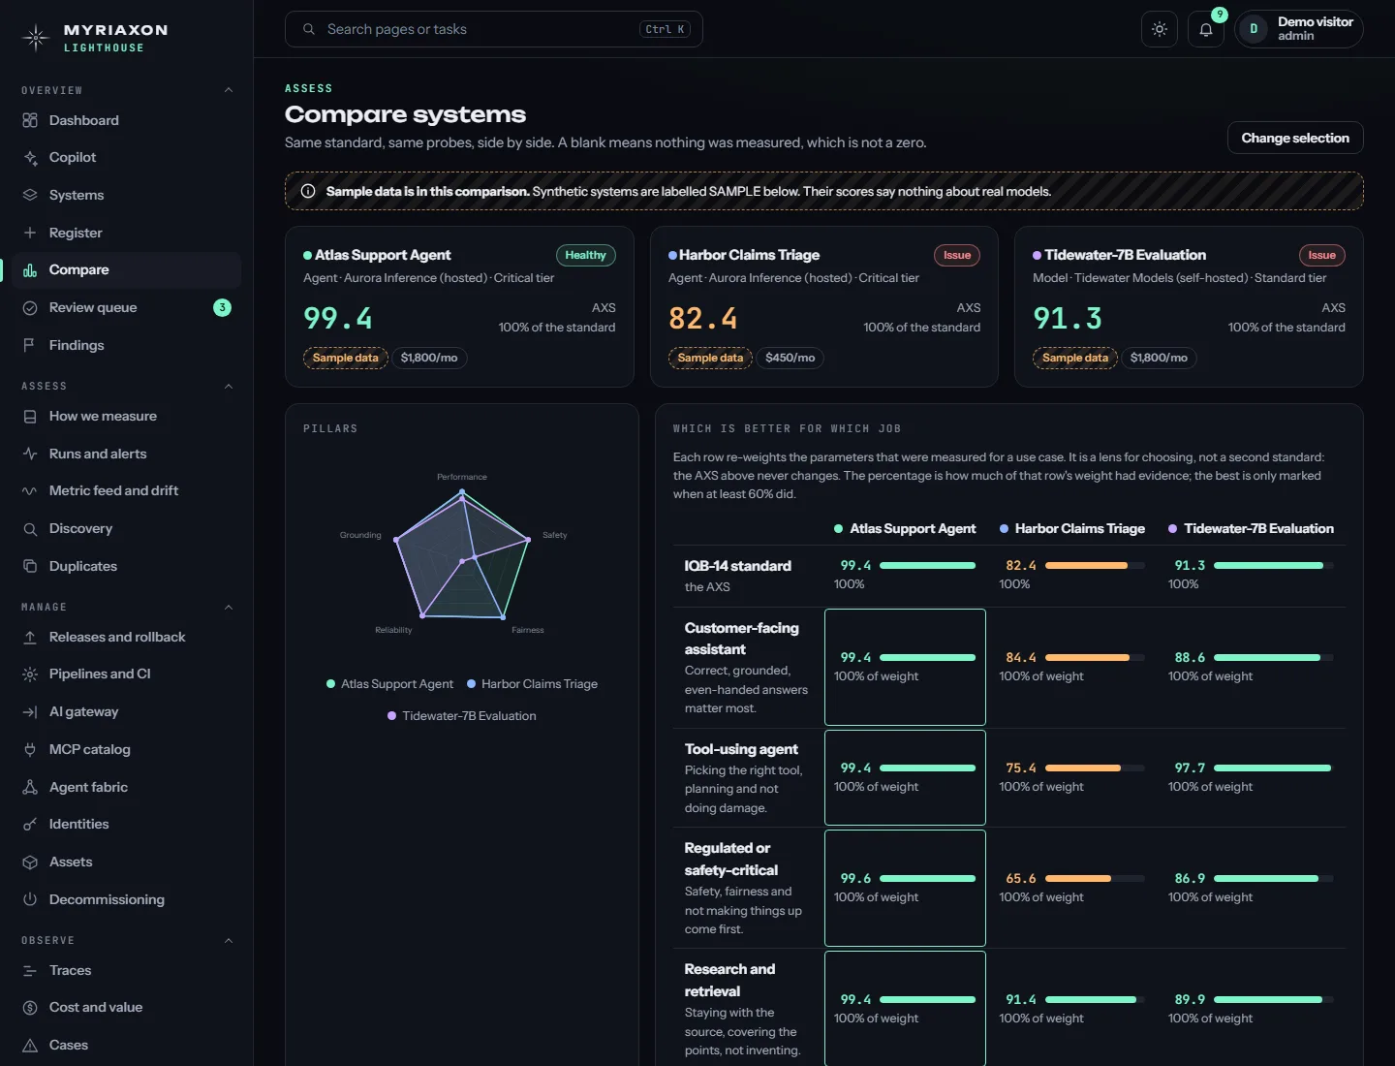
Task: Click the Cases warning triangle icon
Action: tap(30, 1046)
